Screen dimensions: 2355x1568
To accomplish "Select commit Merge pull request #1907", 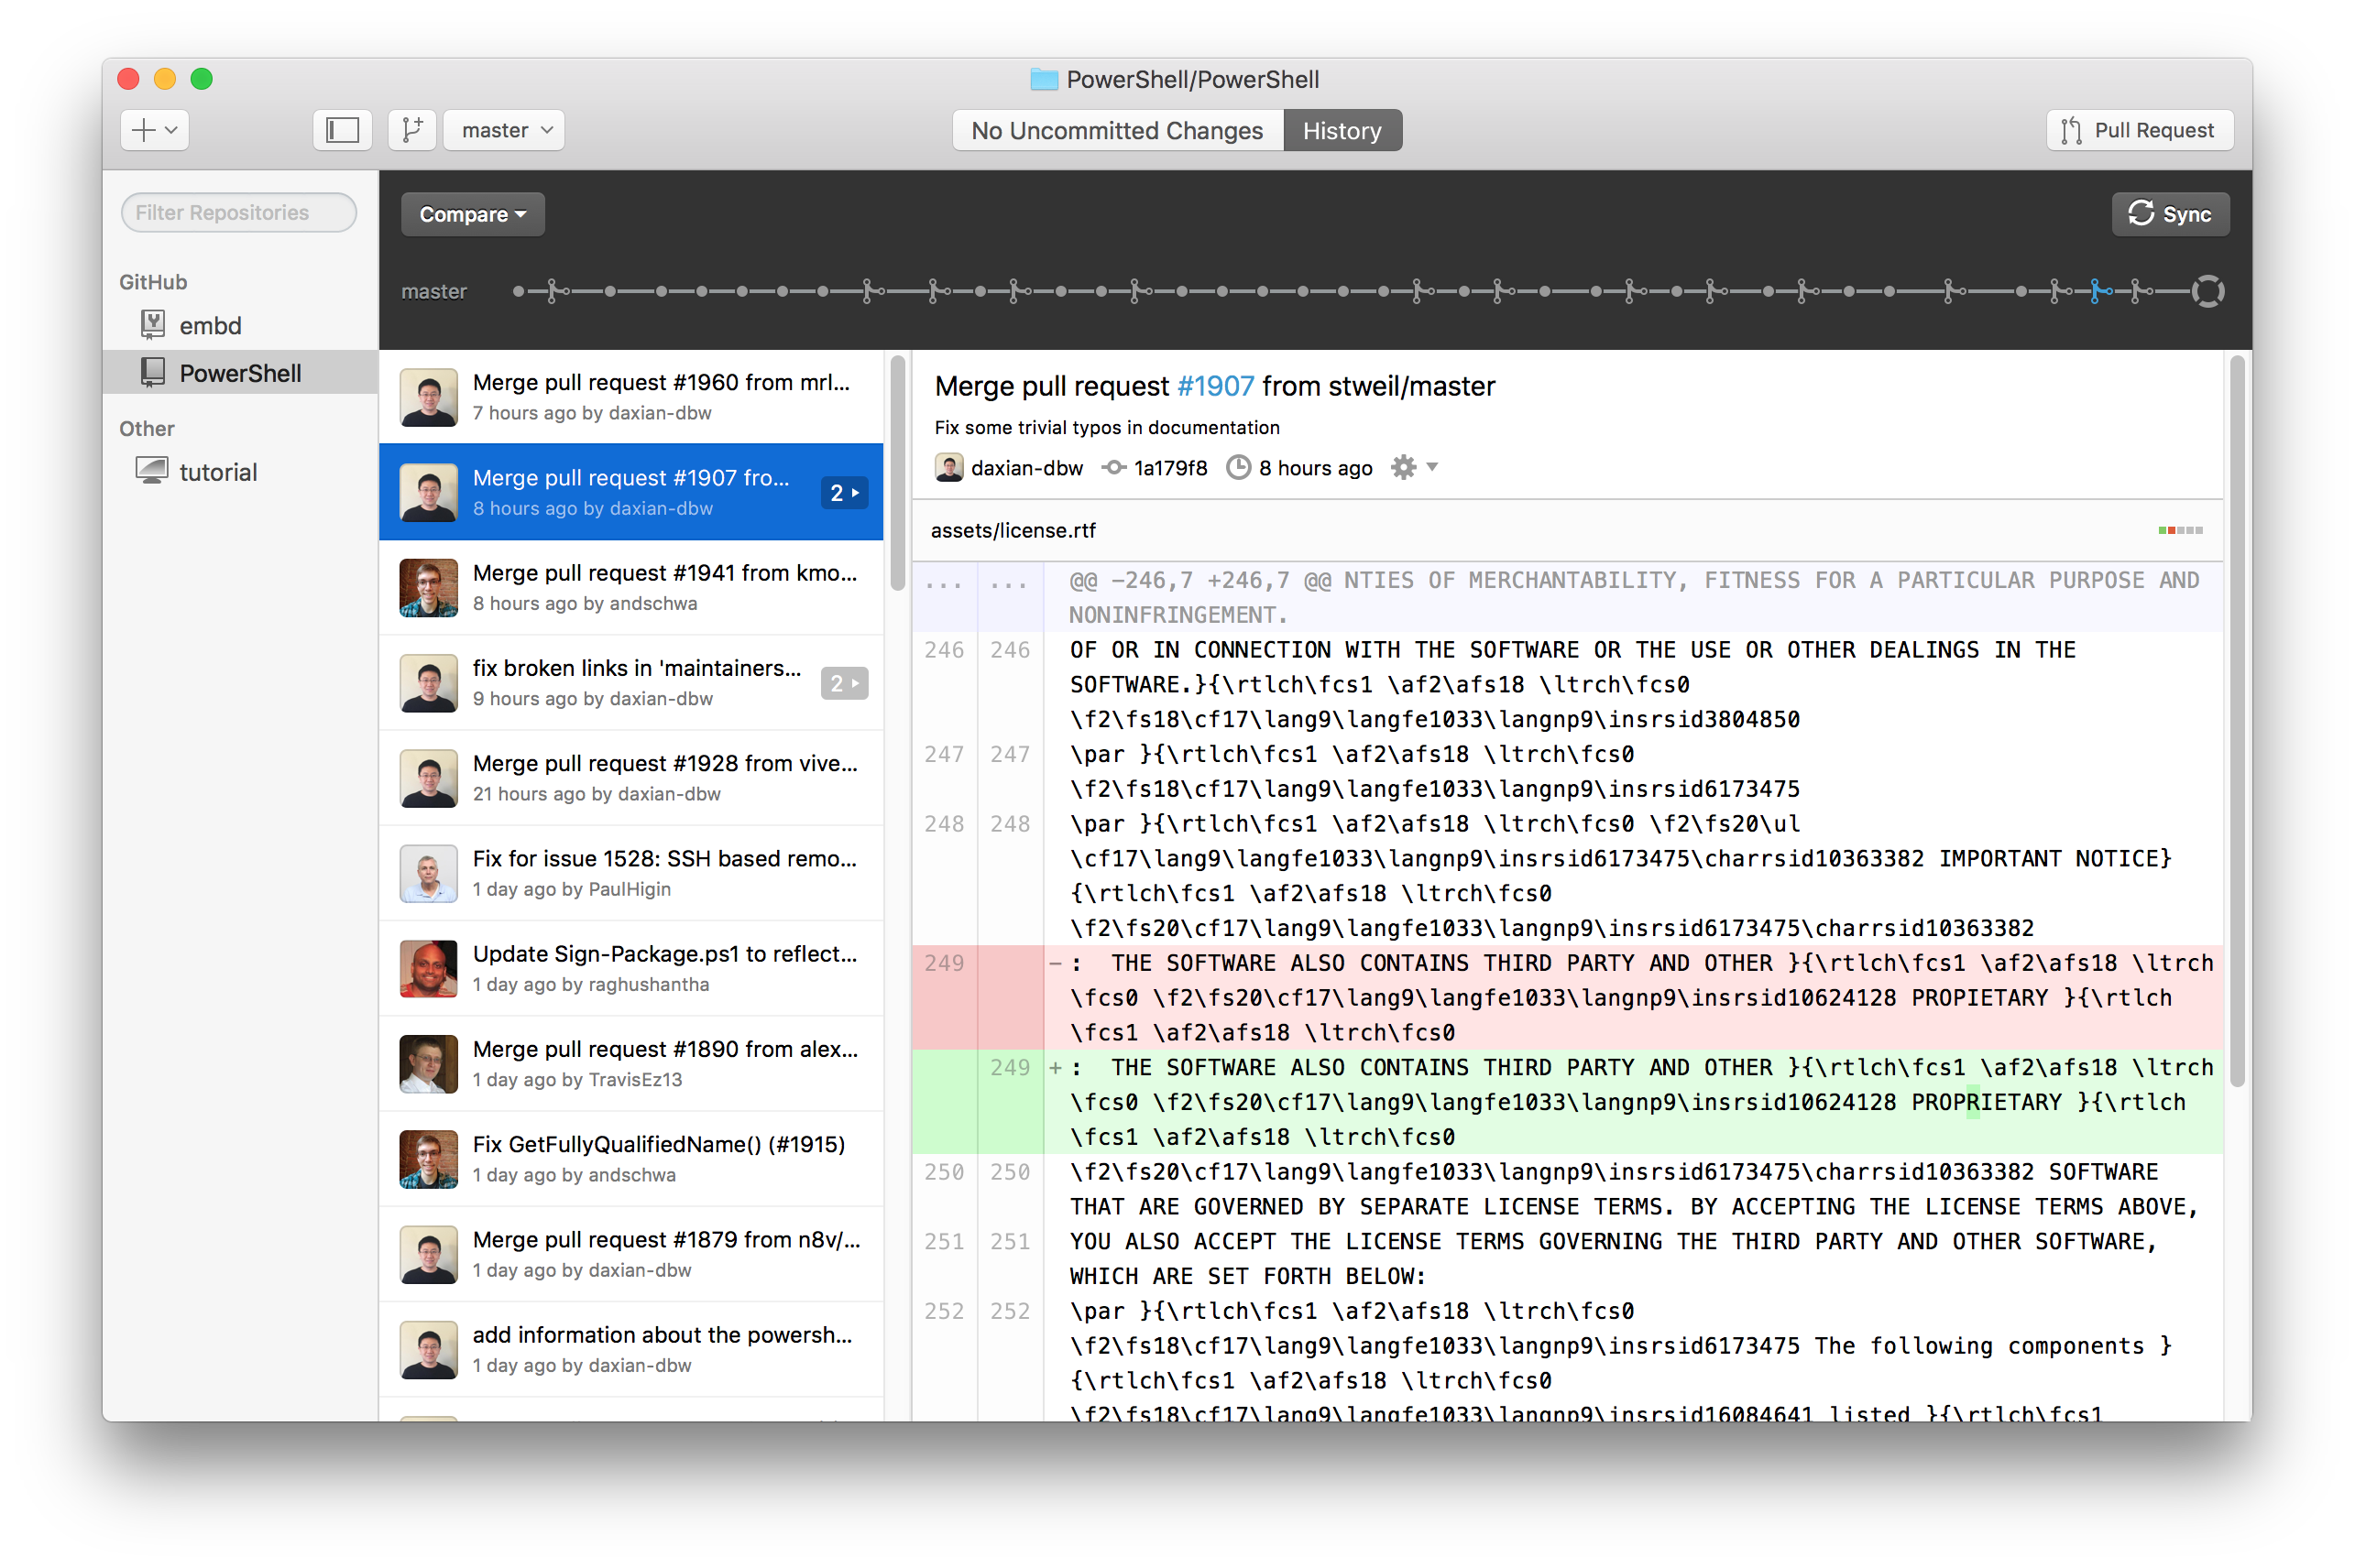I will pos(631,492).
